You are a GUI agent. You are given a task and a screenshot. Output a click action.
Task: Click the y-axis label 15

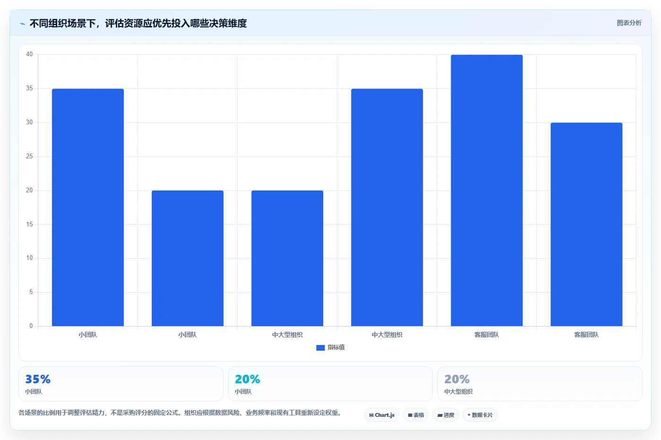pyautogui.click(x=29, y=224)
